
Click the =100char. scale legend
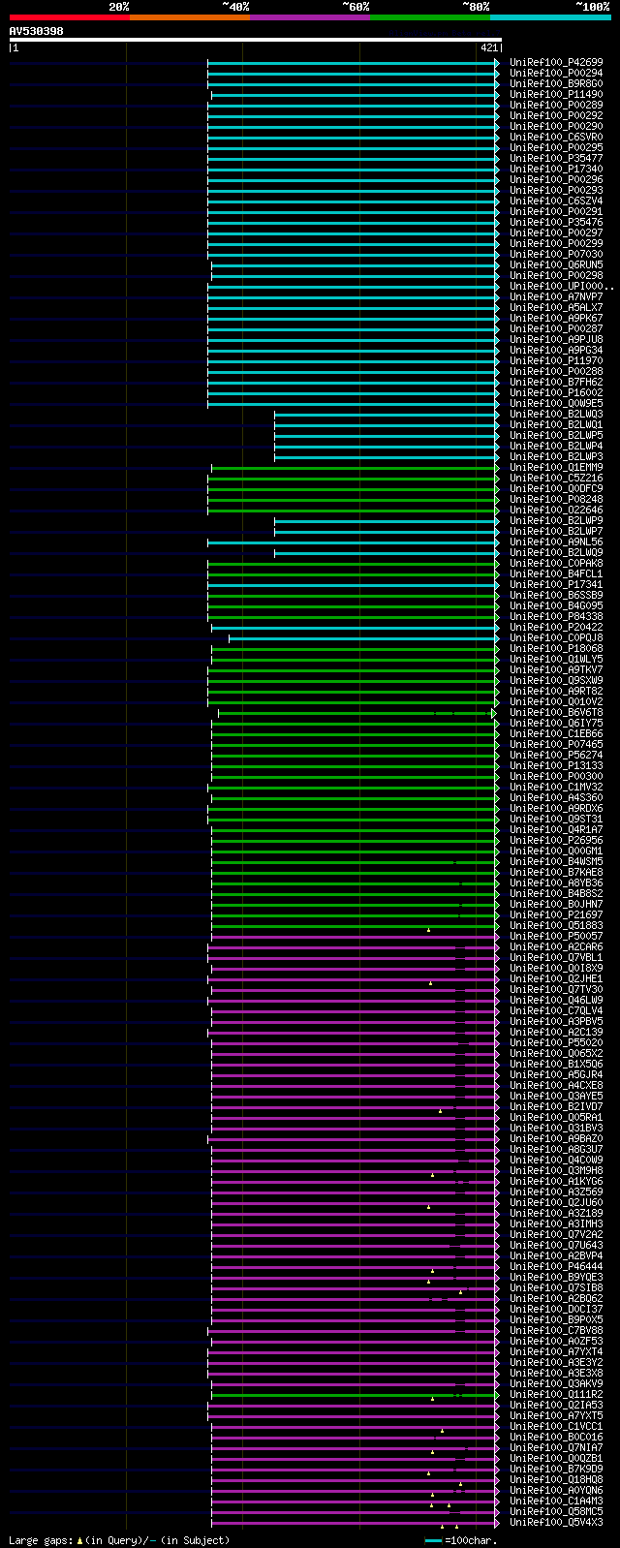(x=460, y=1539)
